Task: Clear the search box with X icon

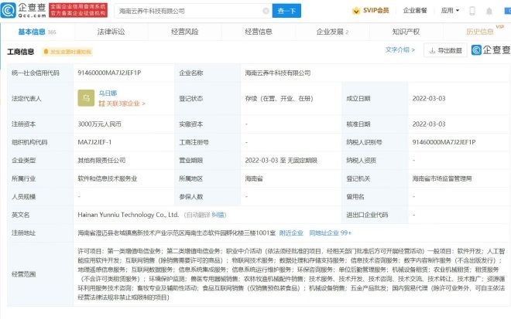Action: coord(266,12)
